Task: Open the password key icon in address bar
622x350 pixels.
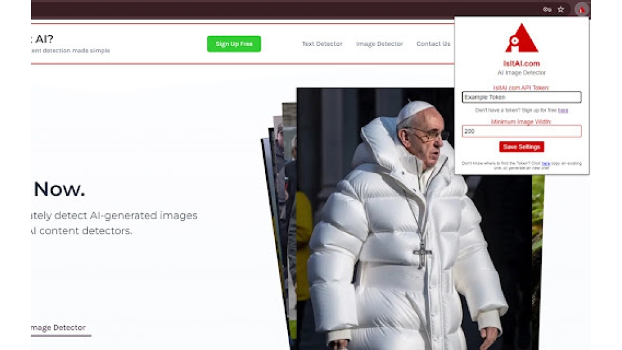Action: [547, 9]
